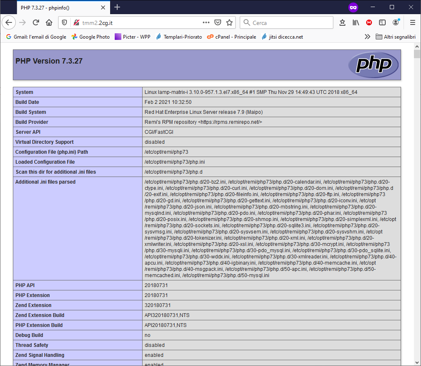Click the PHP logo image
Screen dimensions: 421x366
373,65
